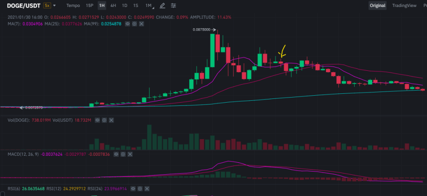Open MA indicator settings icon
The image size is (427, 196).
pos(134,24)
